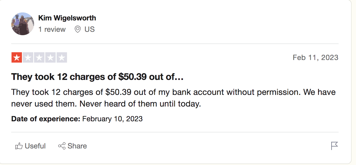
Task: Open the bold "They took 12 charges" review title
Action: pos(97,77)
